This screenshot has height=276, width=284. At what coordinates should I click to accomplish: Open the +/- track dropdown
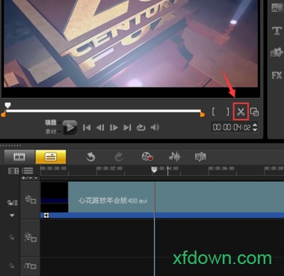pos(30,178)
